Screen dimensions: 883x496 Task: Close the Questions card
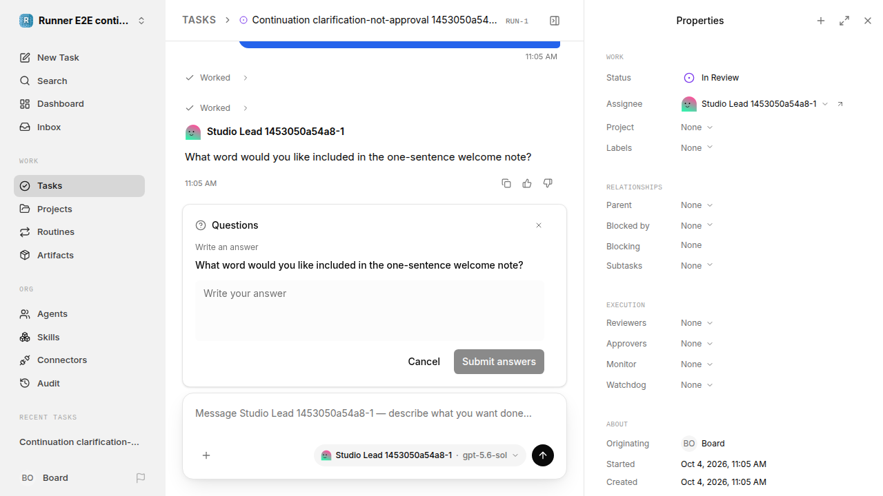539,225
